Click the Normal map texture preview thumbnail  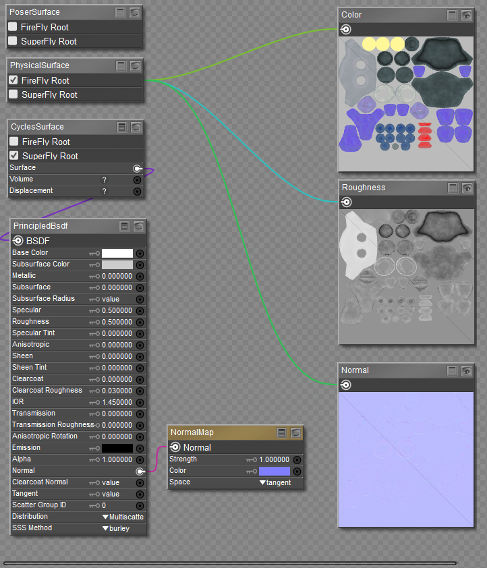click(406, 460)
